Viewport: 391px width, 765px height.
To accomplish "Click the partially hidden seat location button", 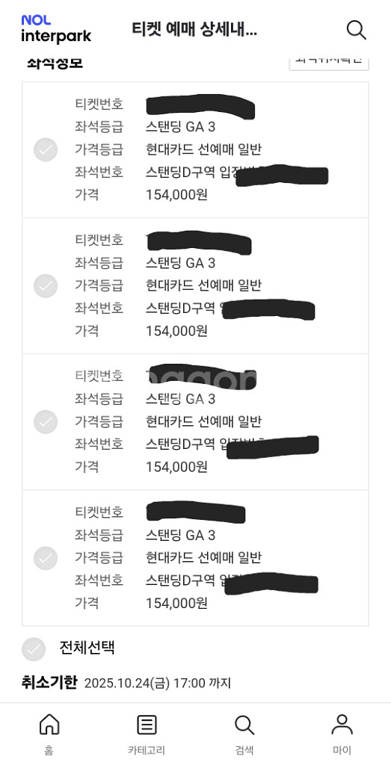I will [x=329, y=63].
